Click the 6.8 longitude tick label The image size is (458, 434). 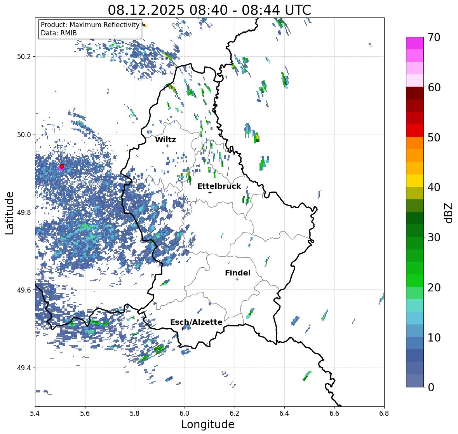[384, 413]
